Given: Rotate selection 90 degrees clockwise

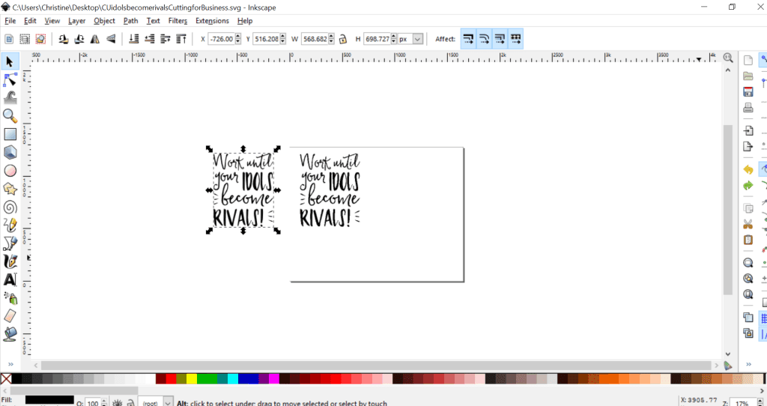Looking at the screenshot, I should (x=79, y=39).
